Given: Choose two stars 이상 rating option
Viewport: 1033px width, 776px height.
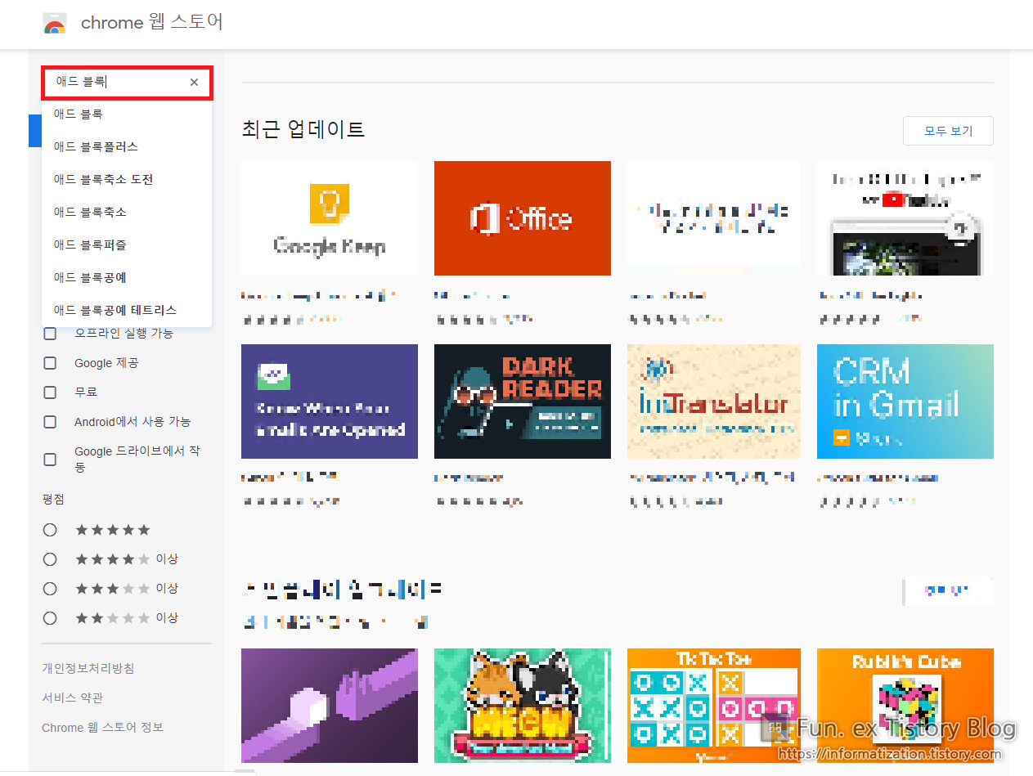Looking at the screenshot, I should click(x=50, y=618).
